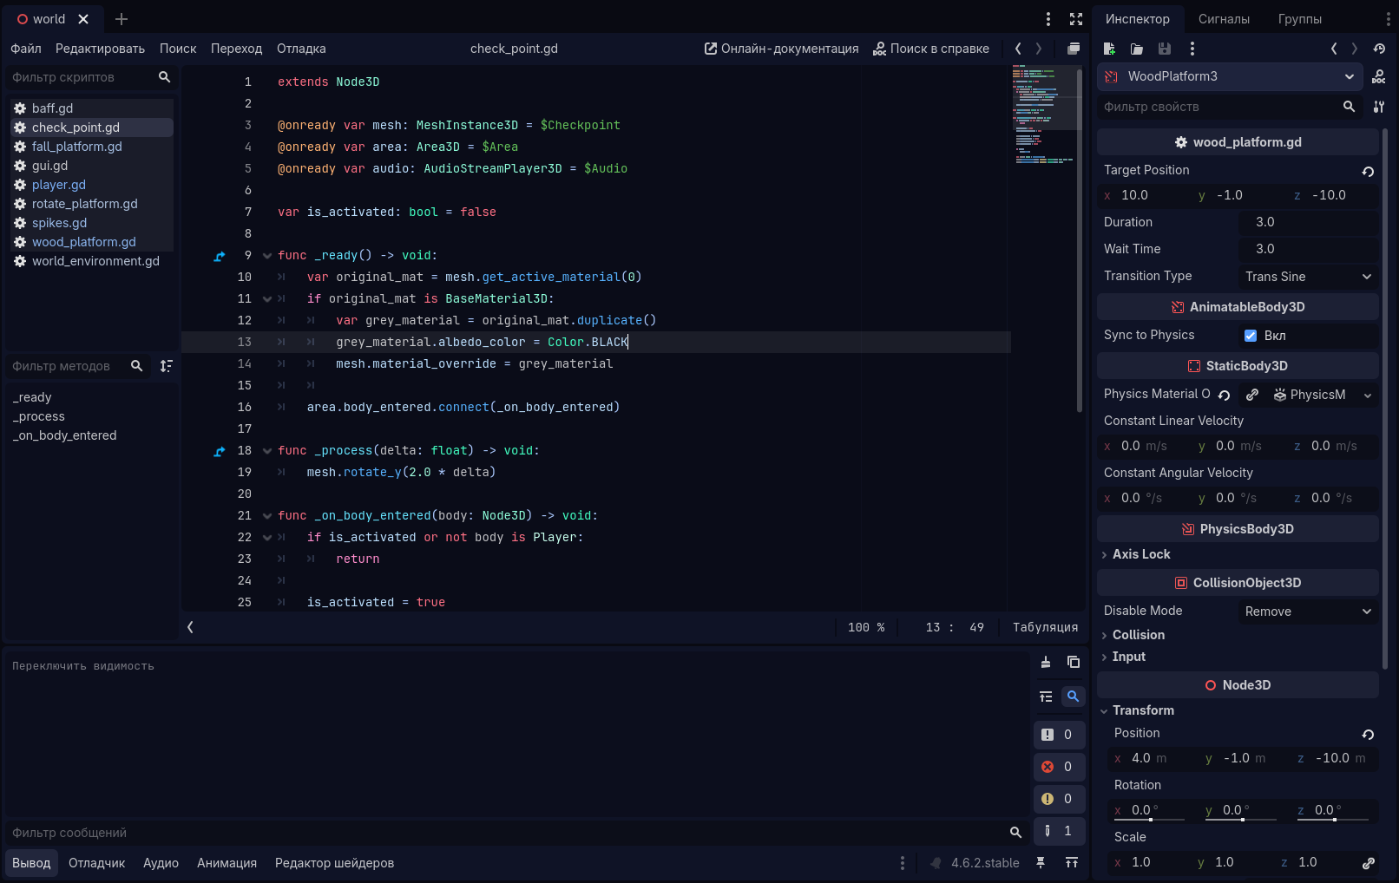This screenshot has width=1399, height=883.
Task: Open property filter settings icon
Action: pos(1378,107)
